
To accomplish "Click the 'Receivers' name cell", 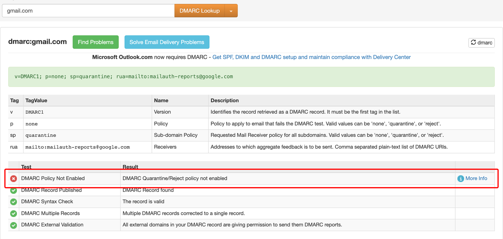I will coord(180,147).
